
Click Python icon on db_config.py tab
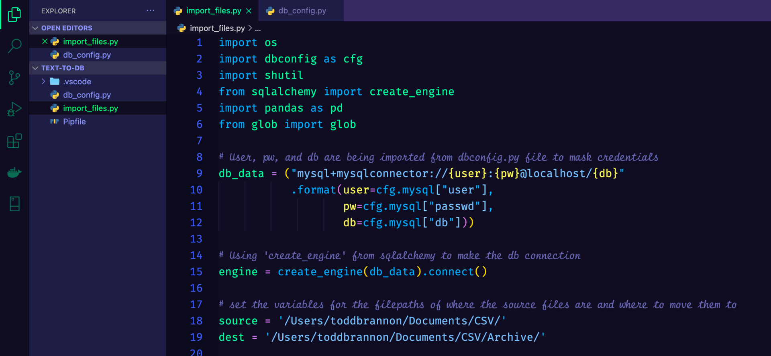coord(270,11)
